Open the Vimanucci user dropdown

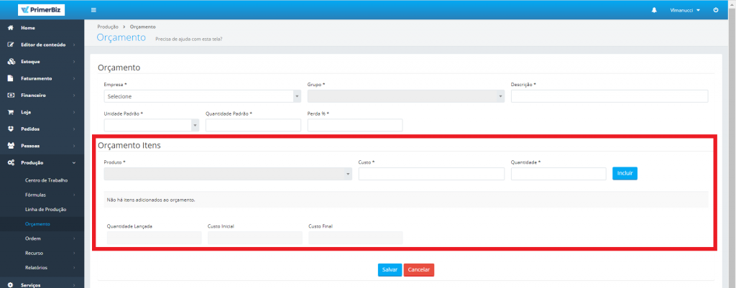(685, 10)
